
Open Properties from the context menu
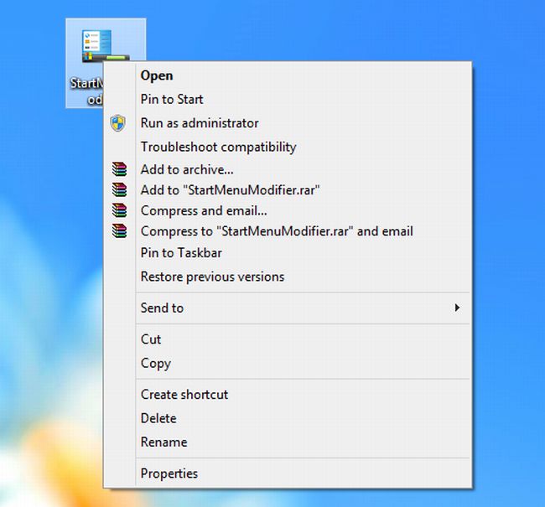[288, 473]
